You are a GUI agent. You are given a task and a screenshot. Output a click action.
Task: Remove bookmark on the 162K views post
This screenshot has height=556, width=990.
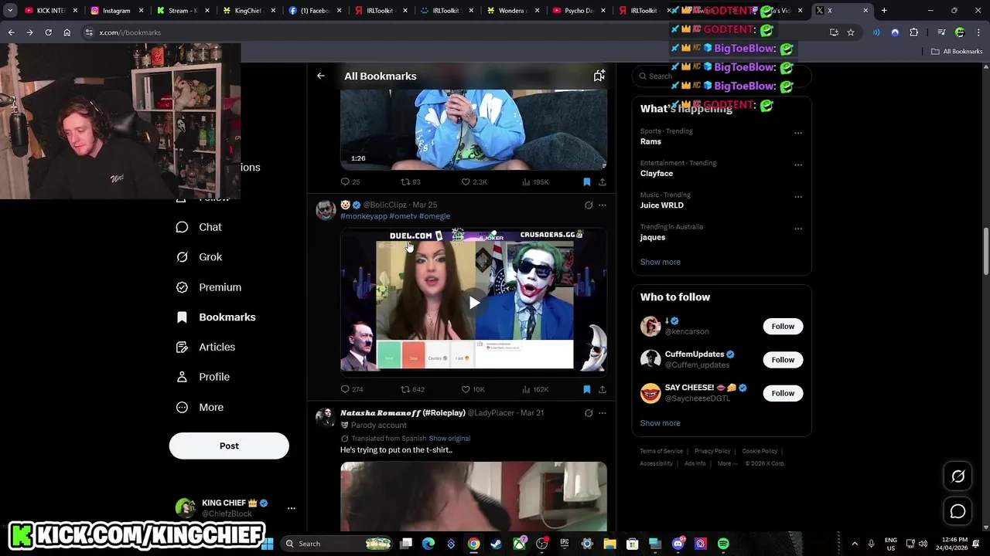click(587, 389)
